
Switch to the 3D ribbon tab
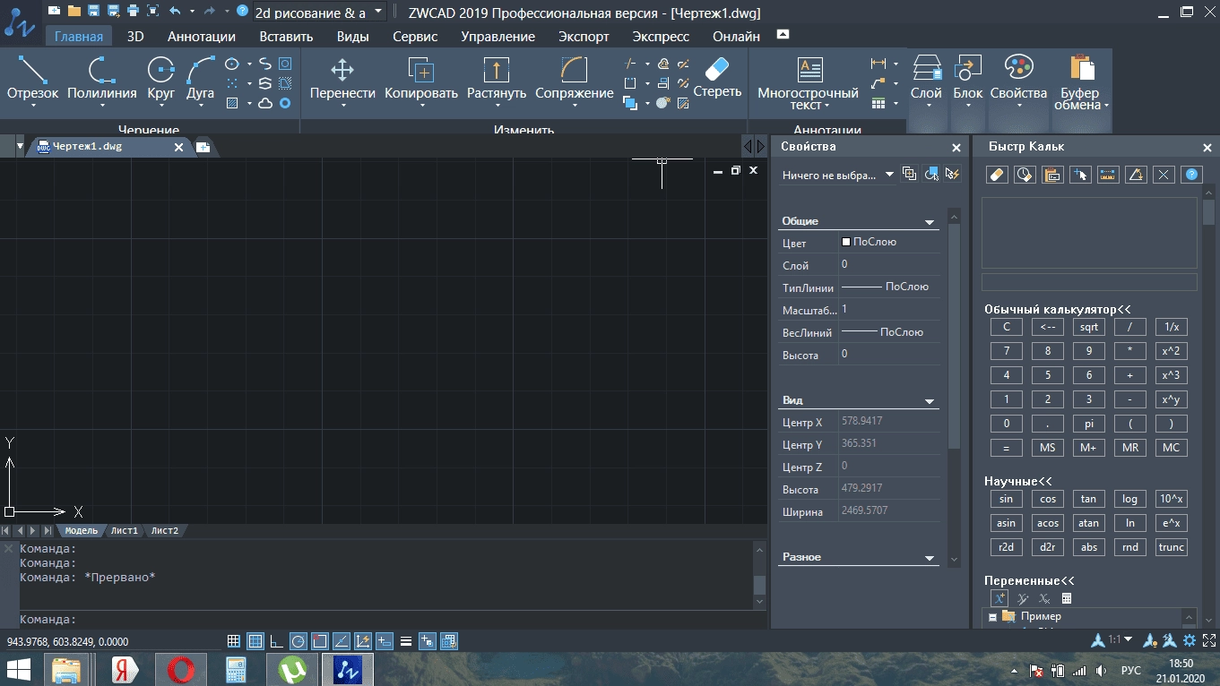coord(135,37)
